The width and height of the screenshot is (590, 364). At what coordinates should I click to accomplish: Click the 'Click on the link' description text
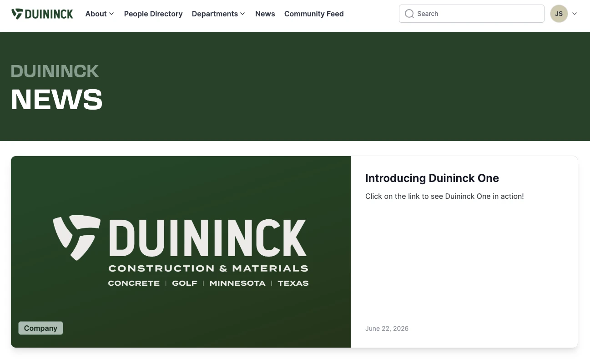pyautogui.click(x=444, y=197)
